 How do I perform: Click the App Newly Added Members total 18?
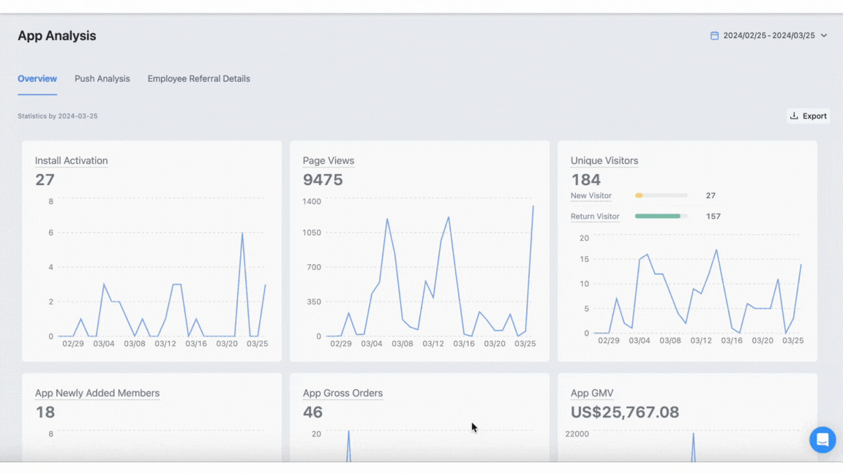tap(45, 413)
